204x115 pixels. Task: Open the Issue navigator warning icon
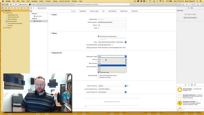tap(15, 8)
